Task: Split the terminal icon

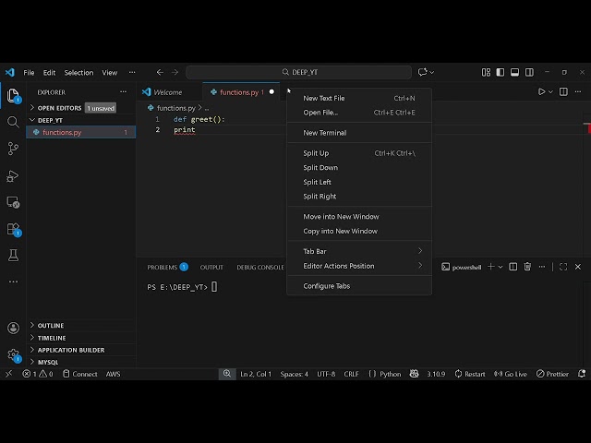Action: tap(513, 267)
